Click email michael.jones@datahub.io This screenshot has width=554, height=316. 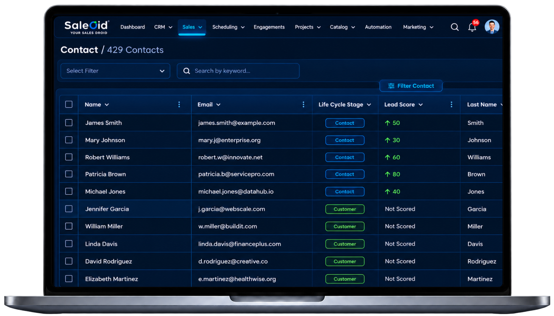coord(236,192)
